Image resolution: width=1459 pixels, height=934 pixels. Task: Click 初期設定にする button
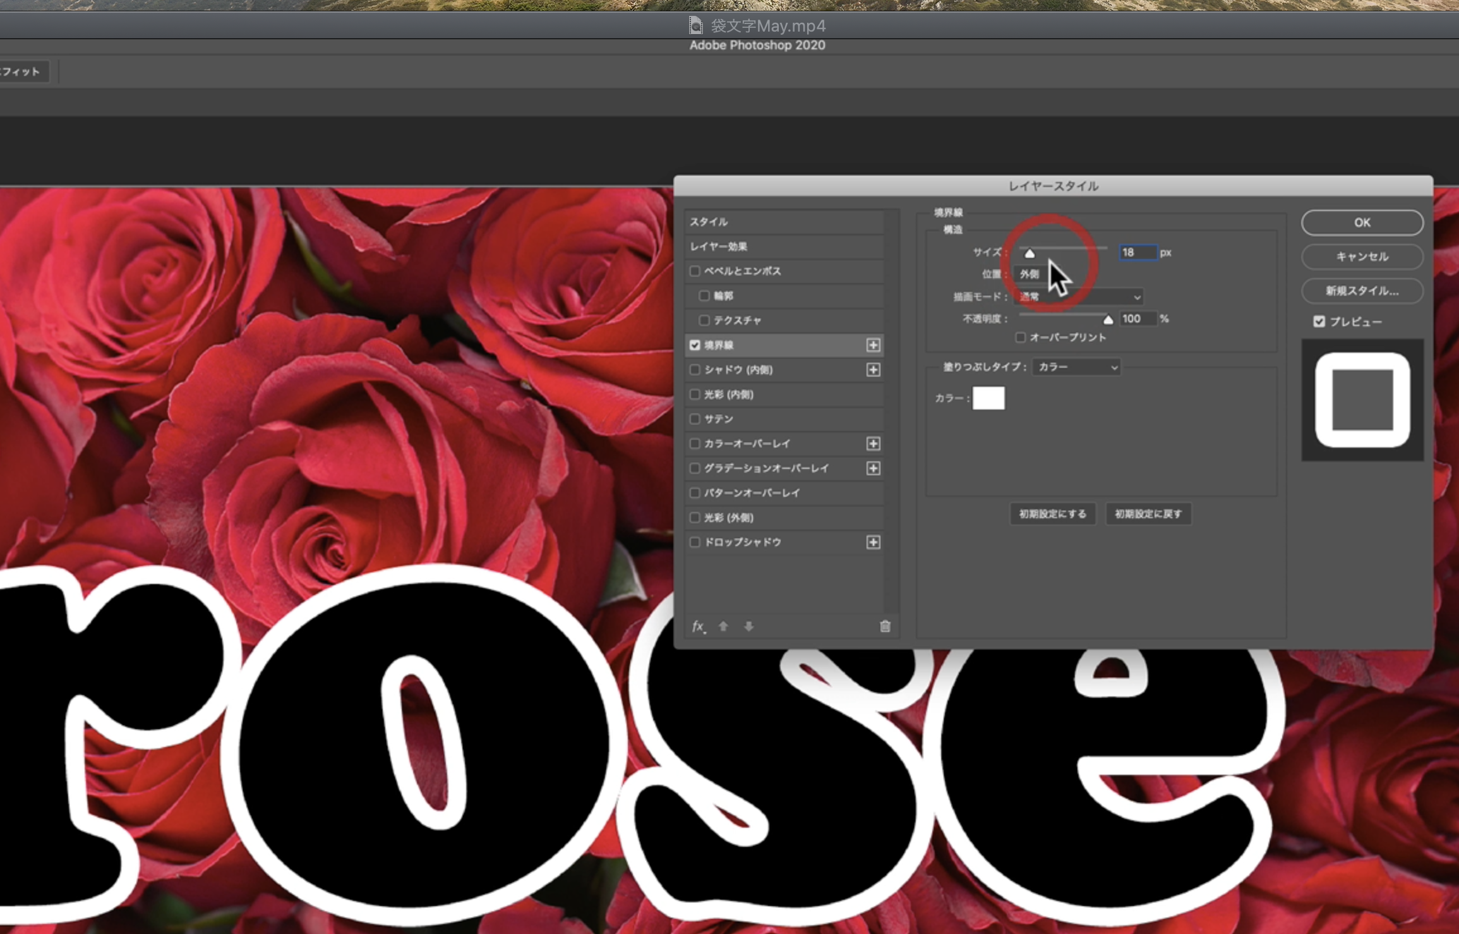point(1052,514)
